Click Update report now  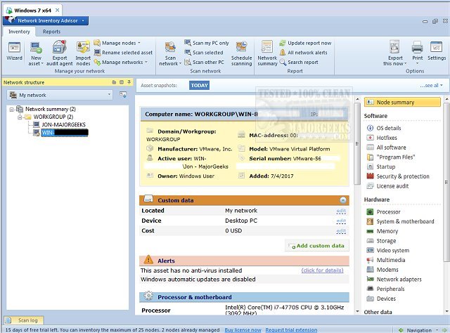pos(305,43)
